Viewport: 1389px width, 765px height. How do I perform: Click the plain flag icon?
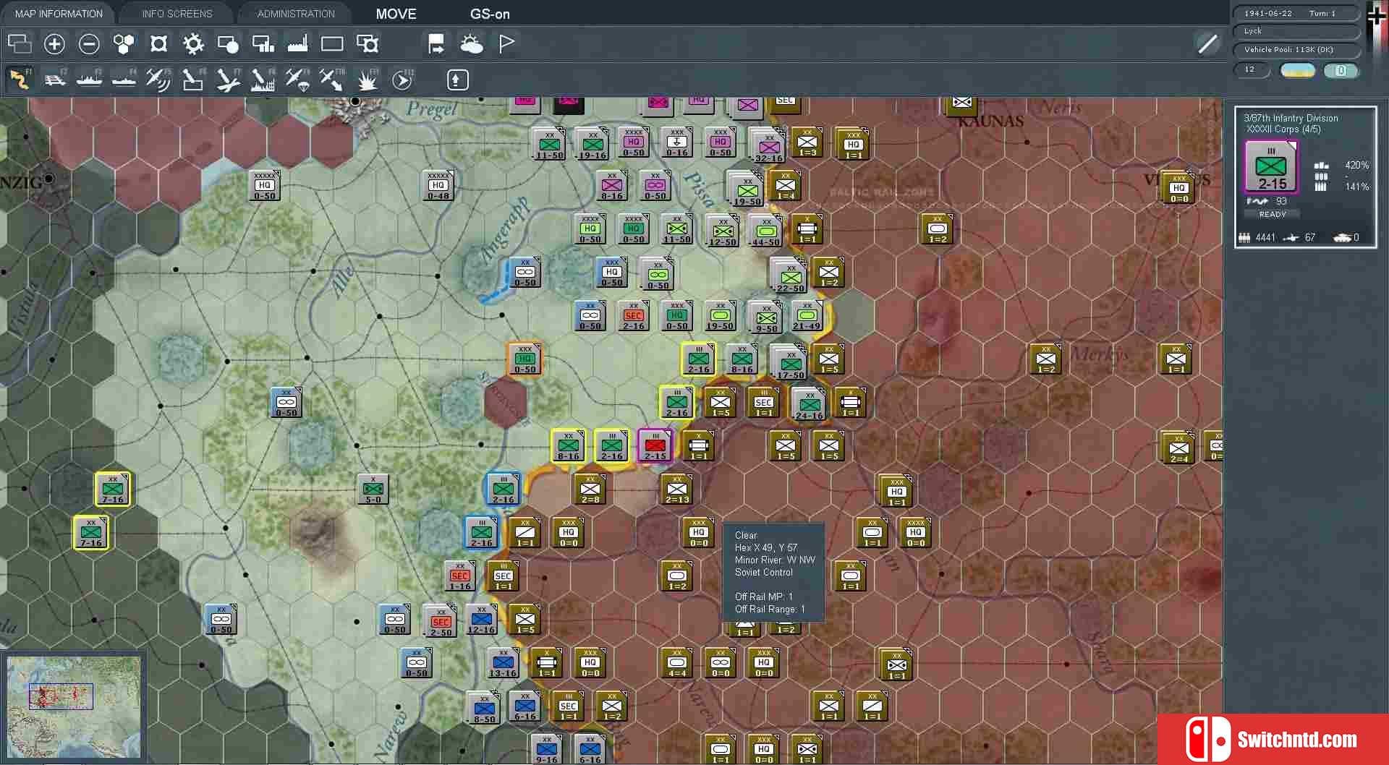(x=506, y=44)
